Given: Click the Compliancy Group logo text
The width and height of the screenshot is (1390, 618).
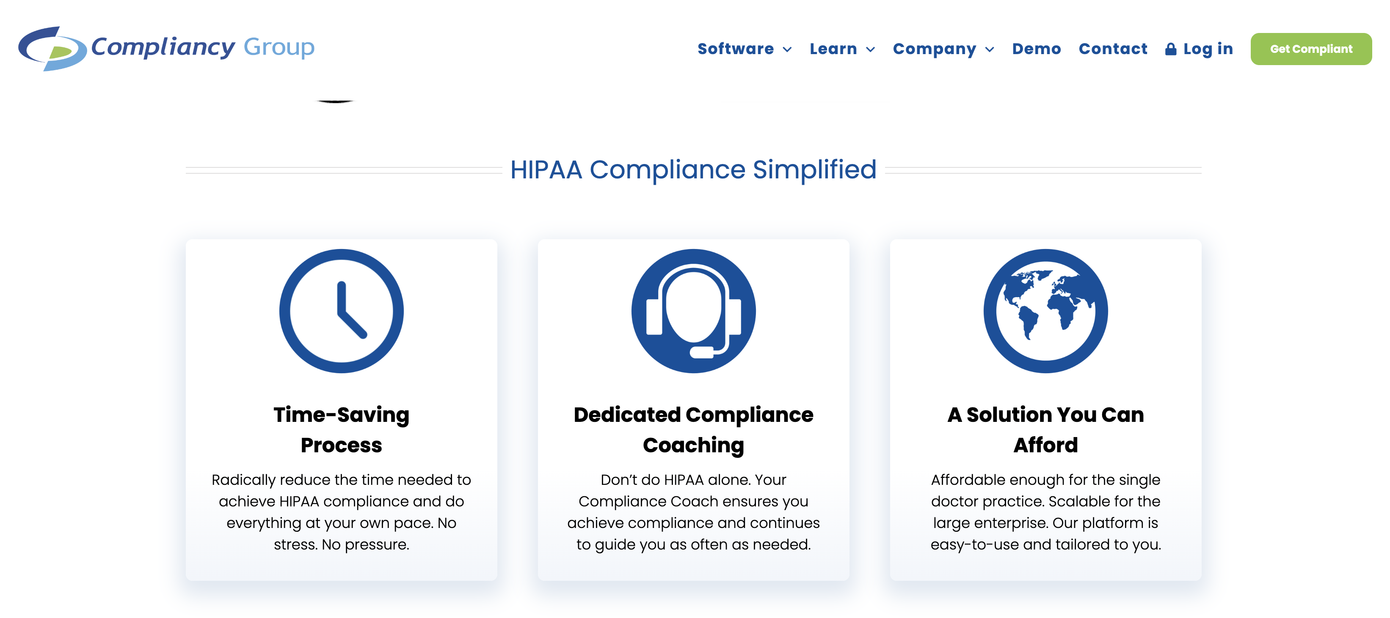Looking at the screenshot, I should (x=203, y=47).
